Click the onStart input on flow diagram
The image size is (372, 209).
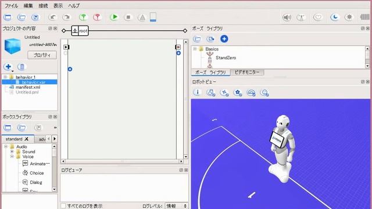click(66, 47)
